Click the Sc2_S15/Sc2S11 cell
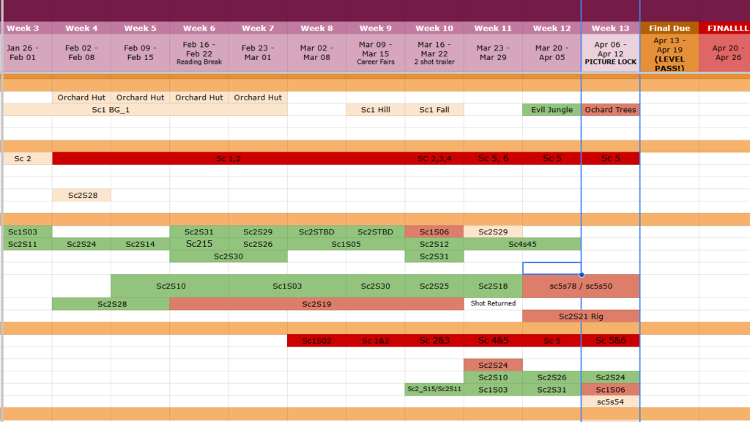The height and width of the screenshot is (422, 750). pyautogui.click(x=434, y=390)
